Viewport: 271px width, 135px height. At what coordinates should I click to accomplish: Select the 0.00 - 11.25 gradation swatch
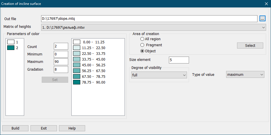tap(77, 42)
